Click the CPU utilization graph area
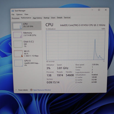This screenshot has width=114, height=114. click(76, 45)
